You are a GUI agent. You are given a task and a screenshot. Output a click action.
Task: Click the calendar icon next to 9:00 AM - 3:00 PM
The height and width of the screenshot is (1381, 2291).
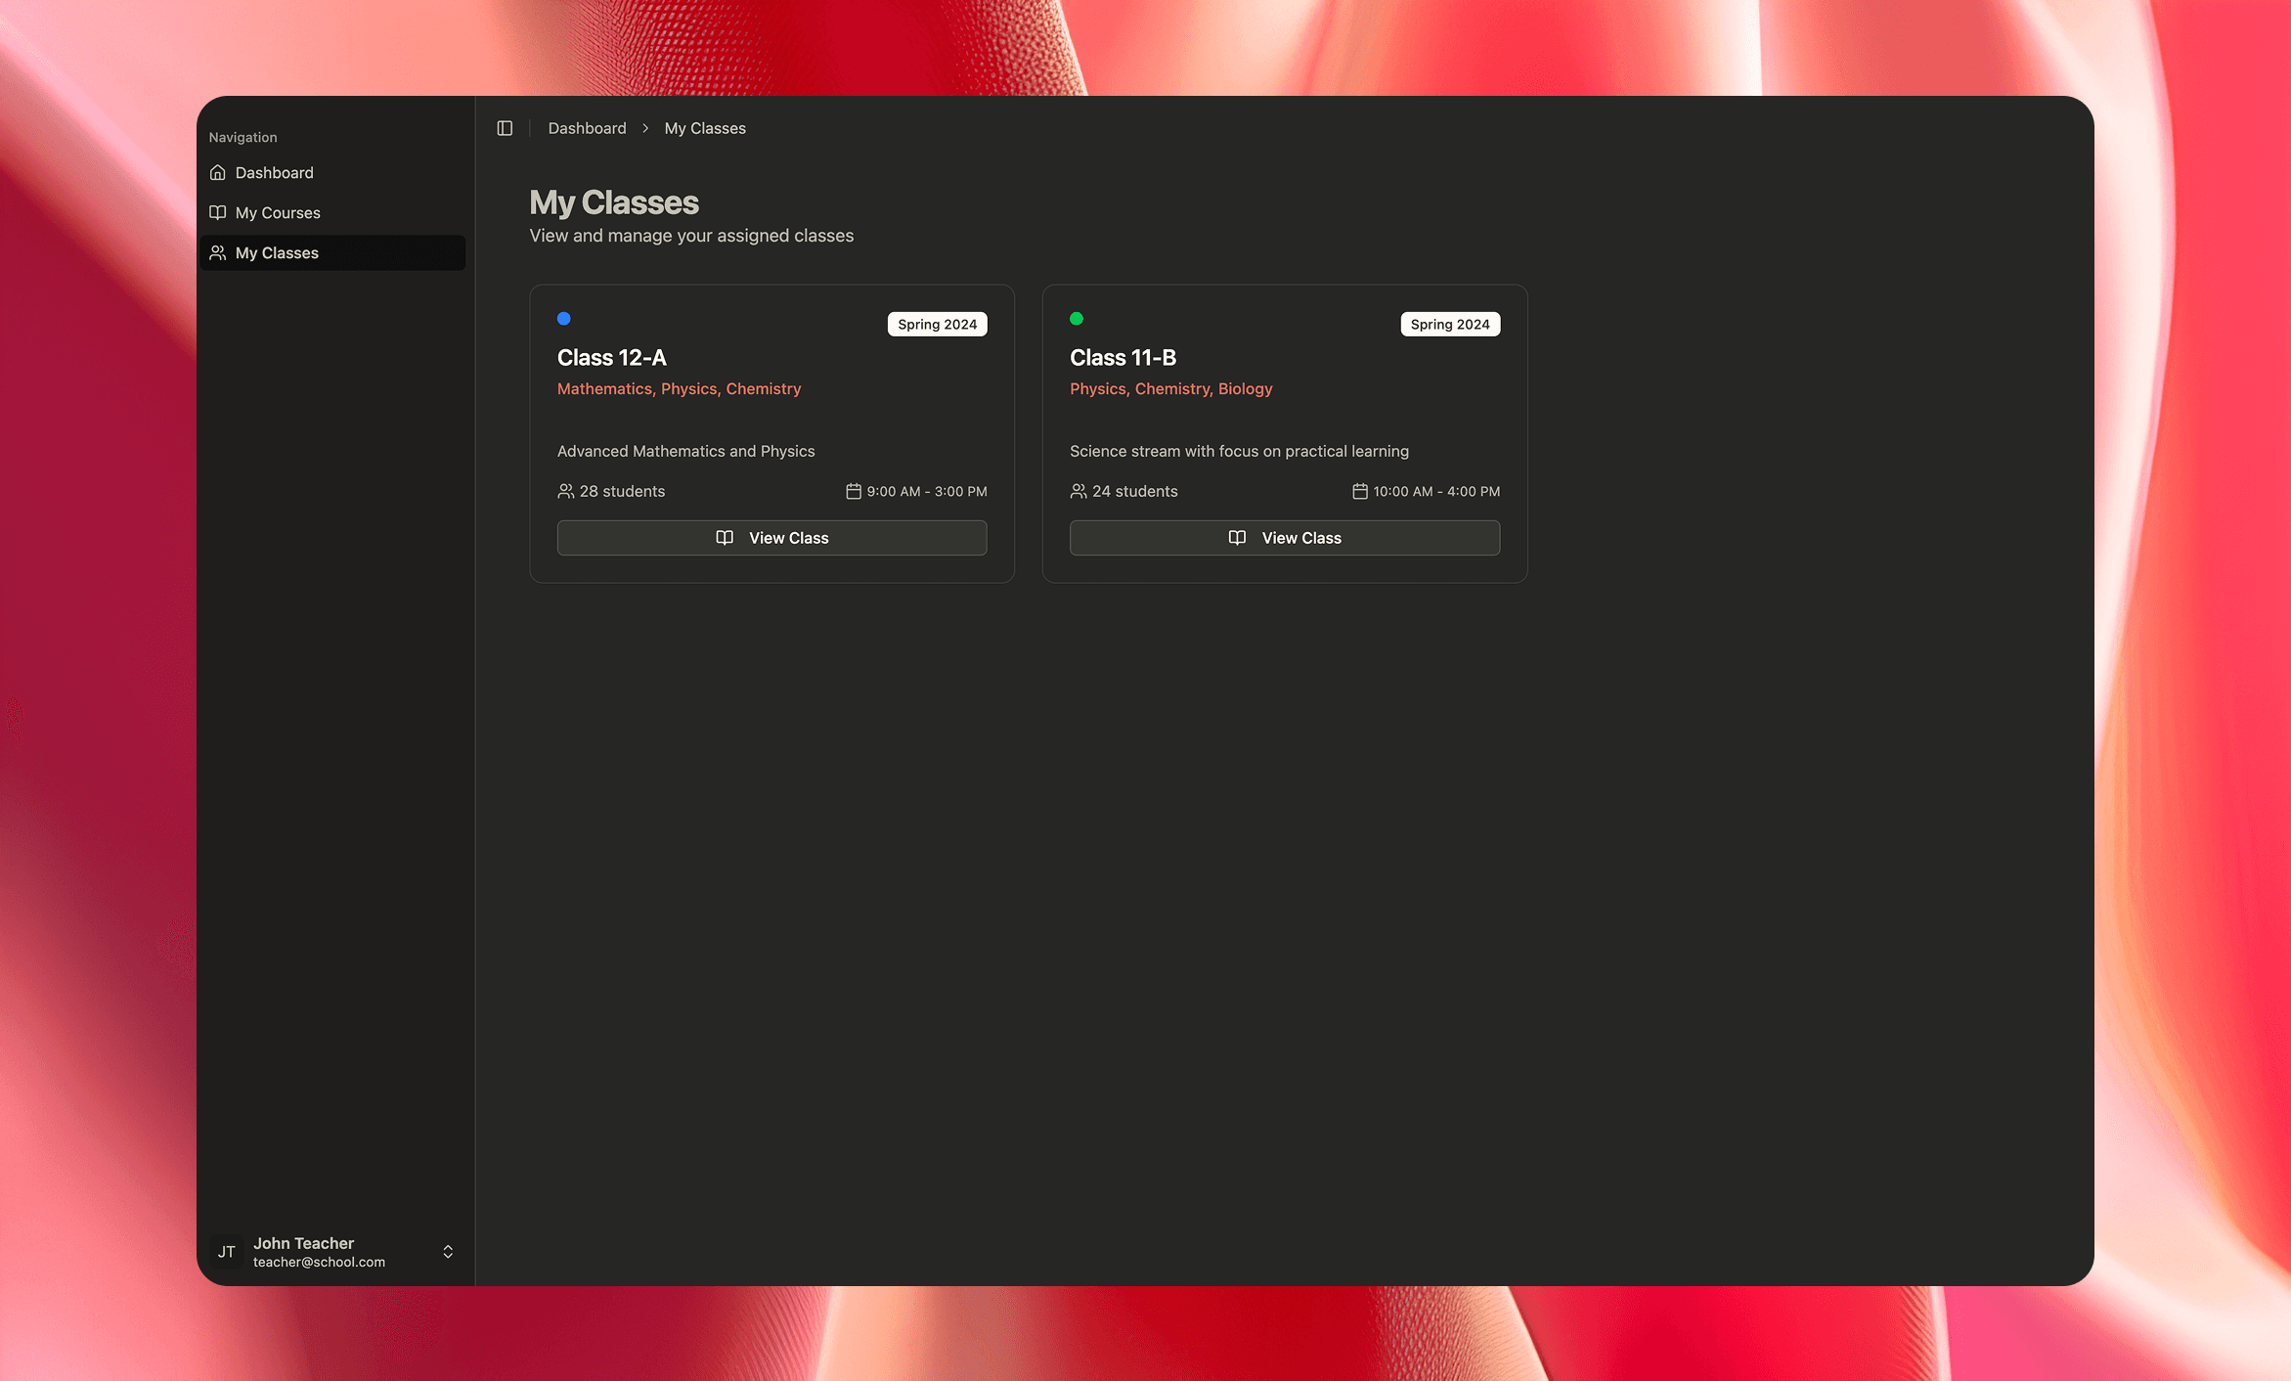[x=852, y=491]
